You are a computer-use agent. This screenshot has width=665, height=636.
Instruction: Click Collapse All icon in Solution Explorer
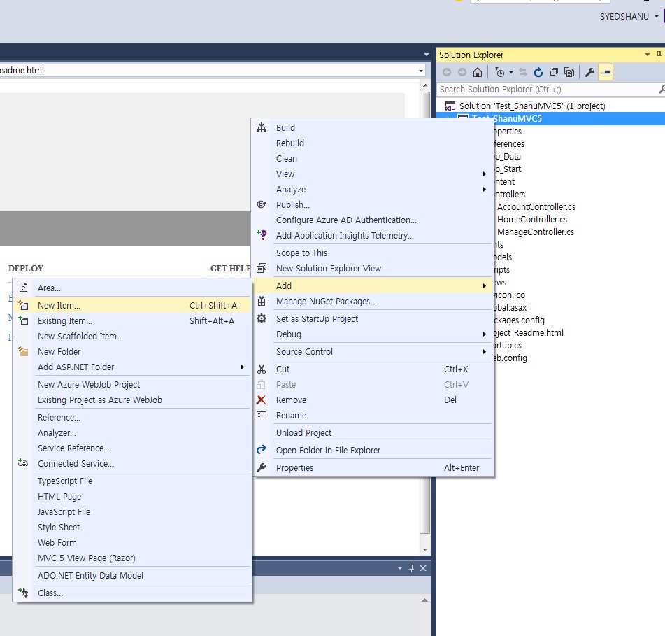(554, 73)
